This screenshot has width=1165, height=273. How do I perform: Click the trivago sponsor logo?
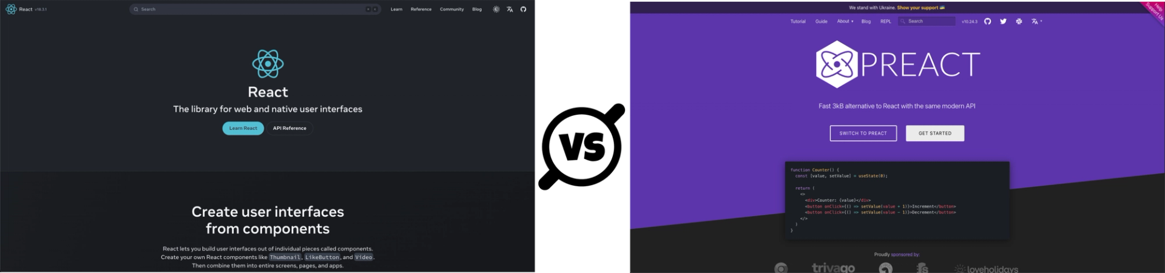833,268
